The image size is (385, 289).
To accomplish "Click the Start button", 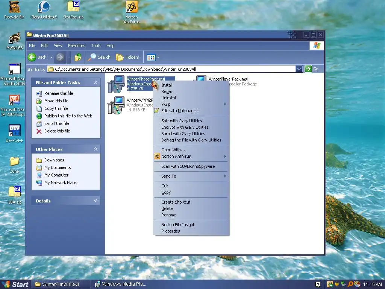I will (x=15, y=284).
